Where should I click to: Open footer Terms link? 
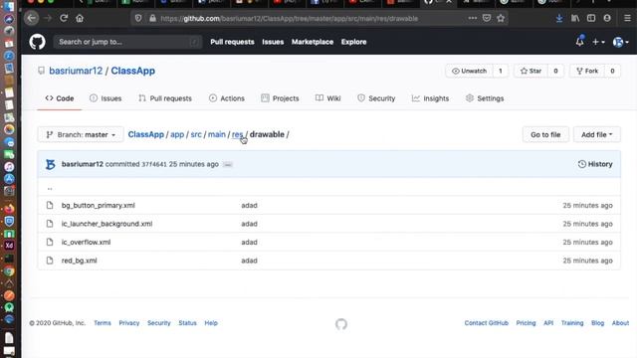click(103, 323)
